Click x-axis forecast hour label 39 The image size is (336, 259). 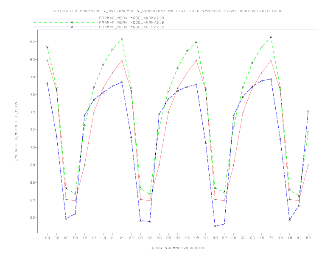(168, 238)
